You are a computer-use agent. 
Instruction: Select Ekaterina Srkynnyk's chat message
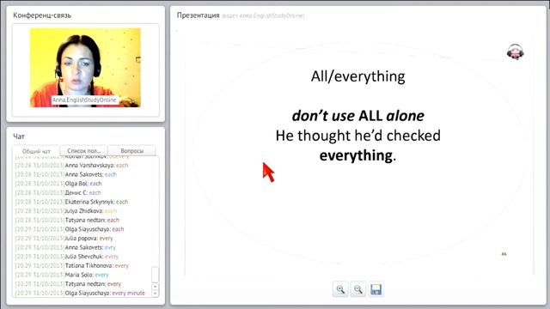click(x=71, y=202)
